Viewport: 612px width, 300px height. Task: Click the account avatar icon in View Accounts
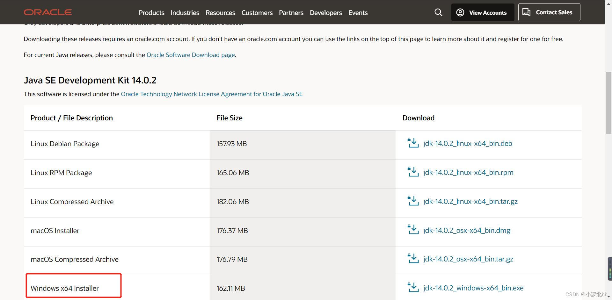[x=460, y=12]
